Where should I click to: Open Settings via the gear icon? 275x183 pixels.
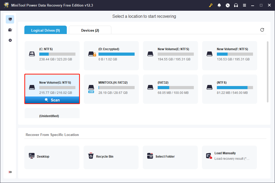(x=10, y=40)
